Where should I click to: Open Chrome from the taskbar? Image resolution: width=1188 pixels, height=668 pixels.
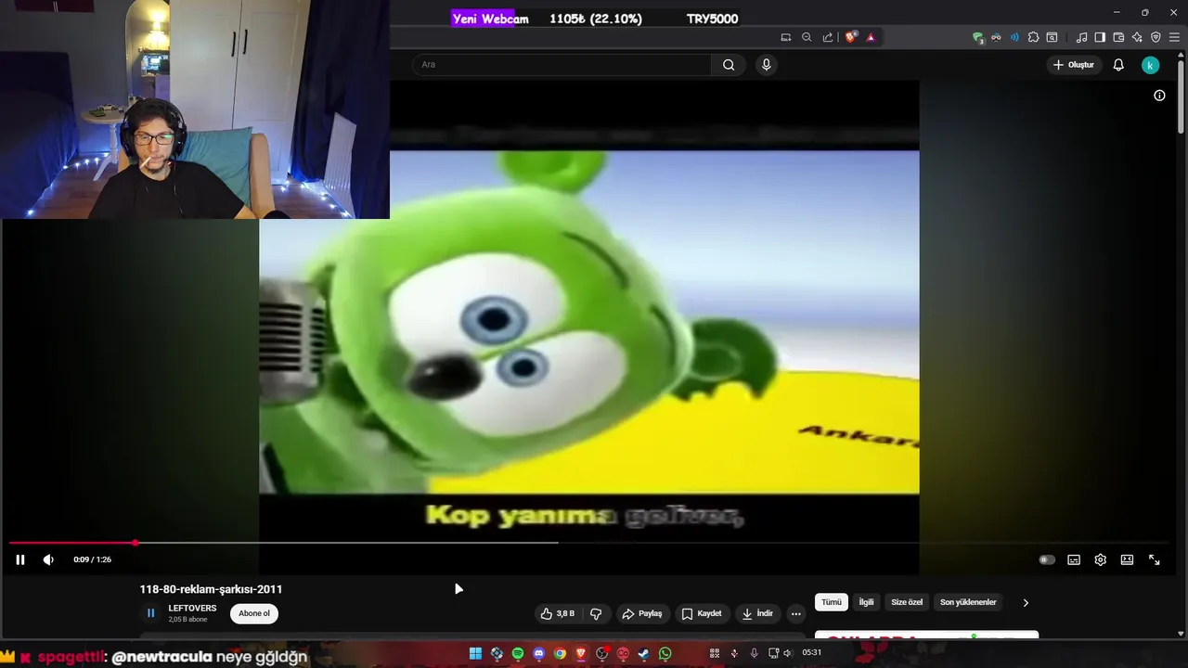tap(560, 653)
